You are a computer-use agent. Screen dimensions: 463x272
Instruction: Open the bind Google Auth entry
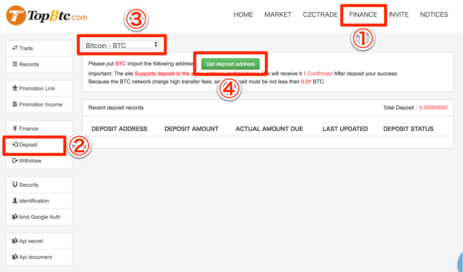(39, 217)
